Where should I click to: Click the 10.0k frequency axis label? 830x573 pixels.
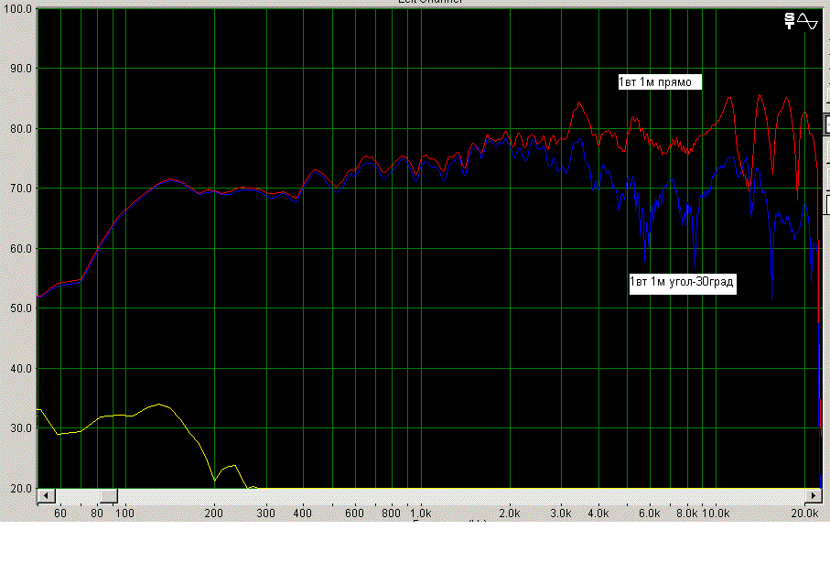716,514
